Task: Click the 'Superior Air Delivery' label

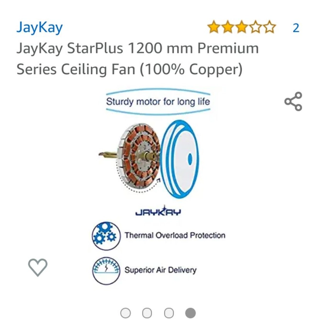Action: pos(161,270)
